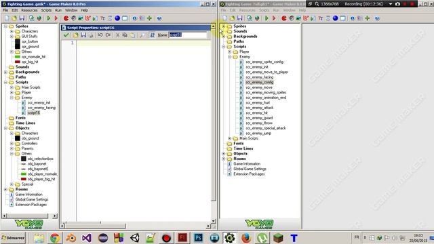Viewport: 434px width, 244px height.
Task: Open Scripts menu in left window
Action: click(x=46, y=10)
